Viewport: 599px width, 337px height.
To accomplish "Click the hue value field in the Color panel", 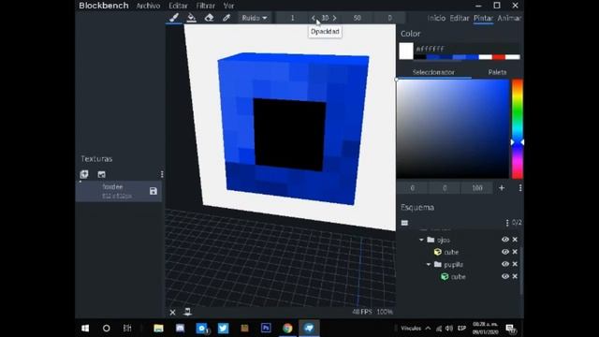I will tap(413, 188).
